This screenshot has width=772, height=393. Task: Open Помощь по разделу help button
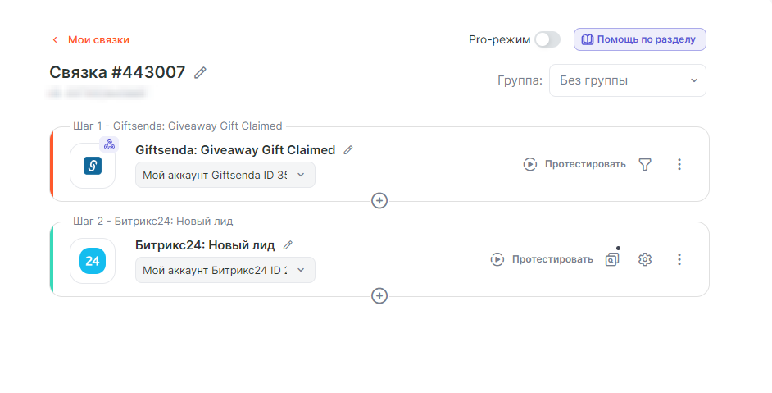[639, 39]
